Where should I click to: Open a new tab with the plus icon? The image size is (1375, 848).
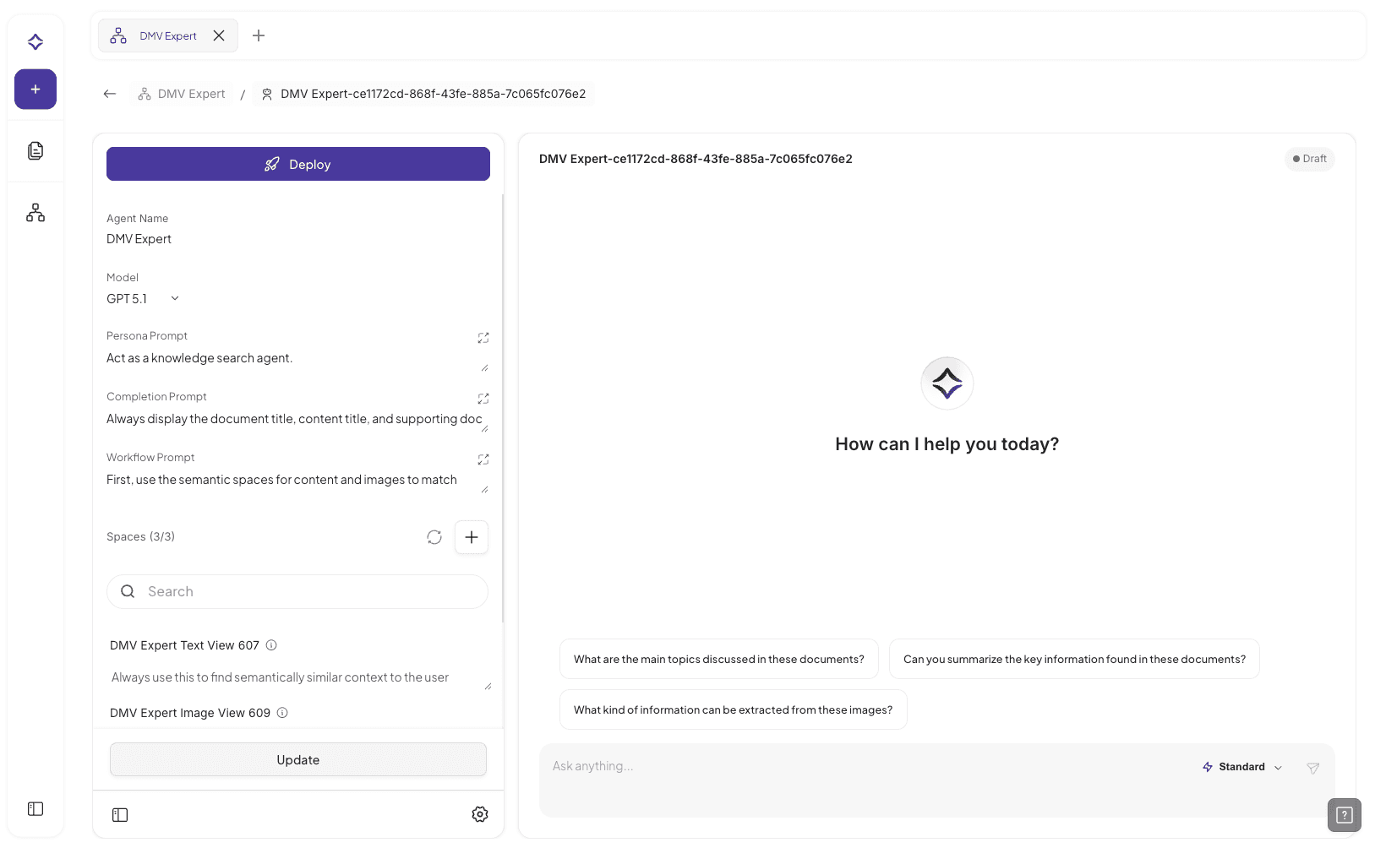pyautogui.click(x=259, y=35)
